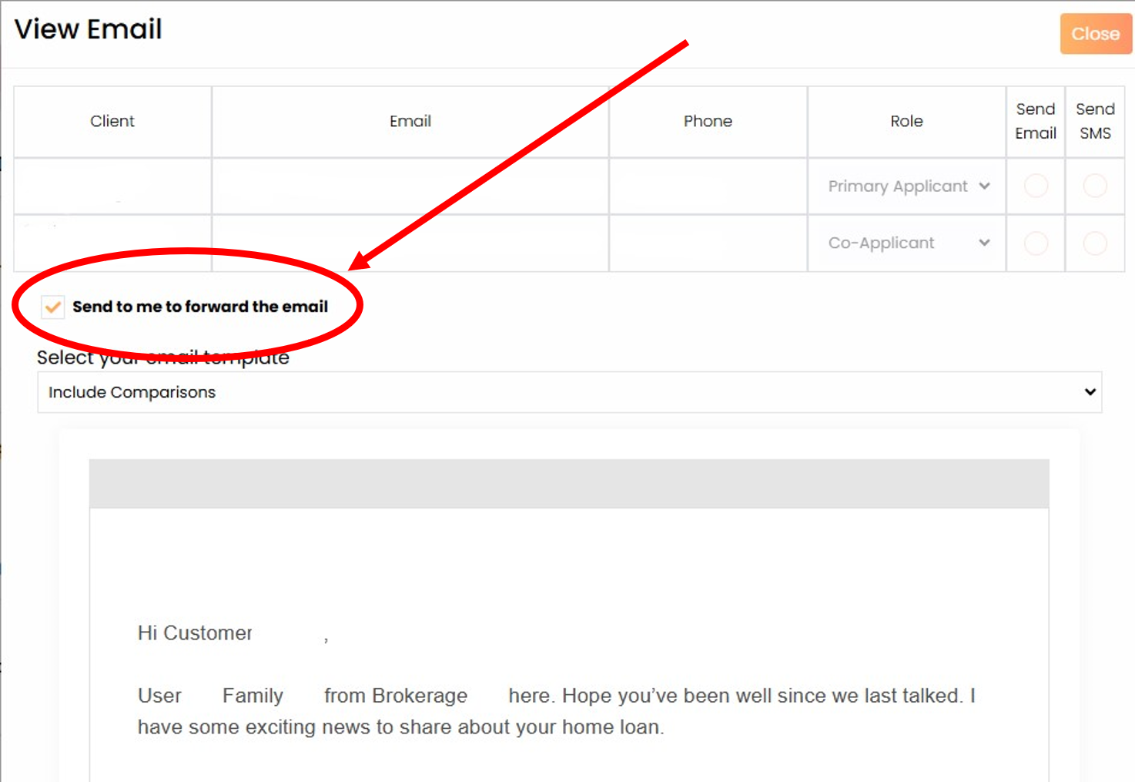Toggle Send SMS for the Primary Applicant row
Screen dimensions: 1135x782
(1095, 186)
